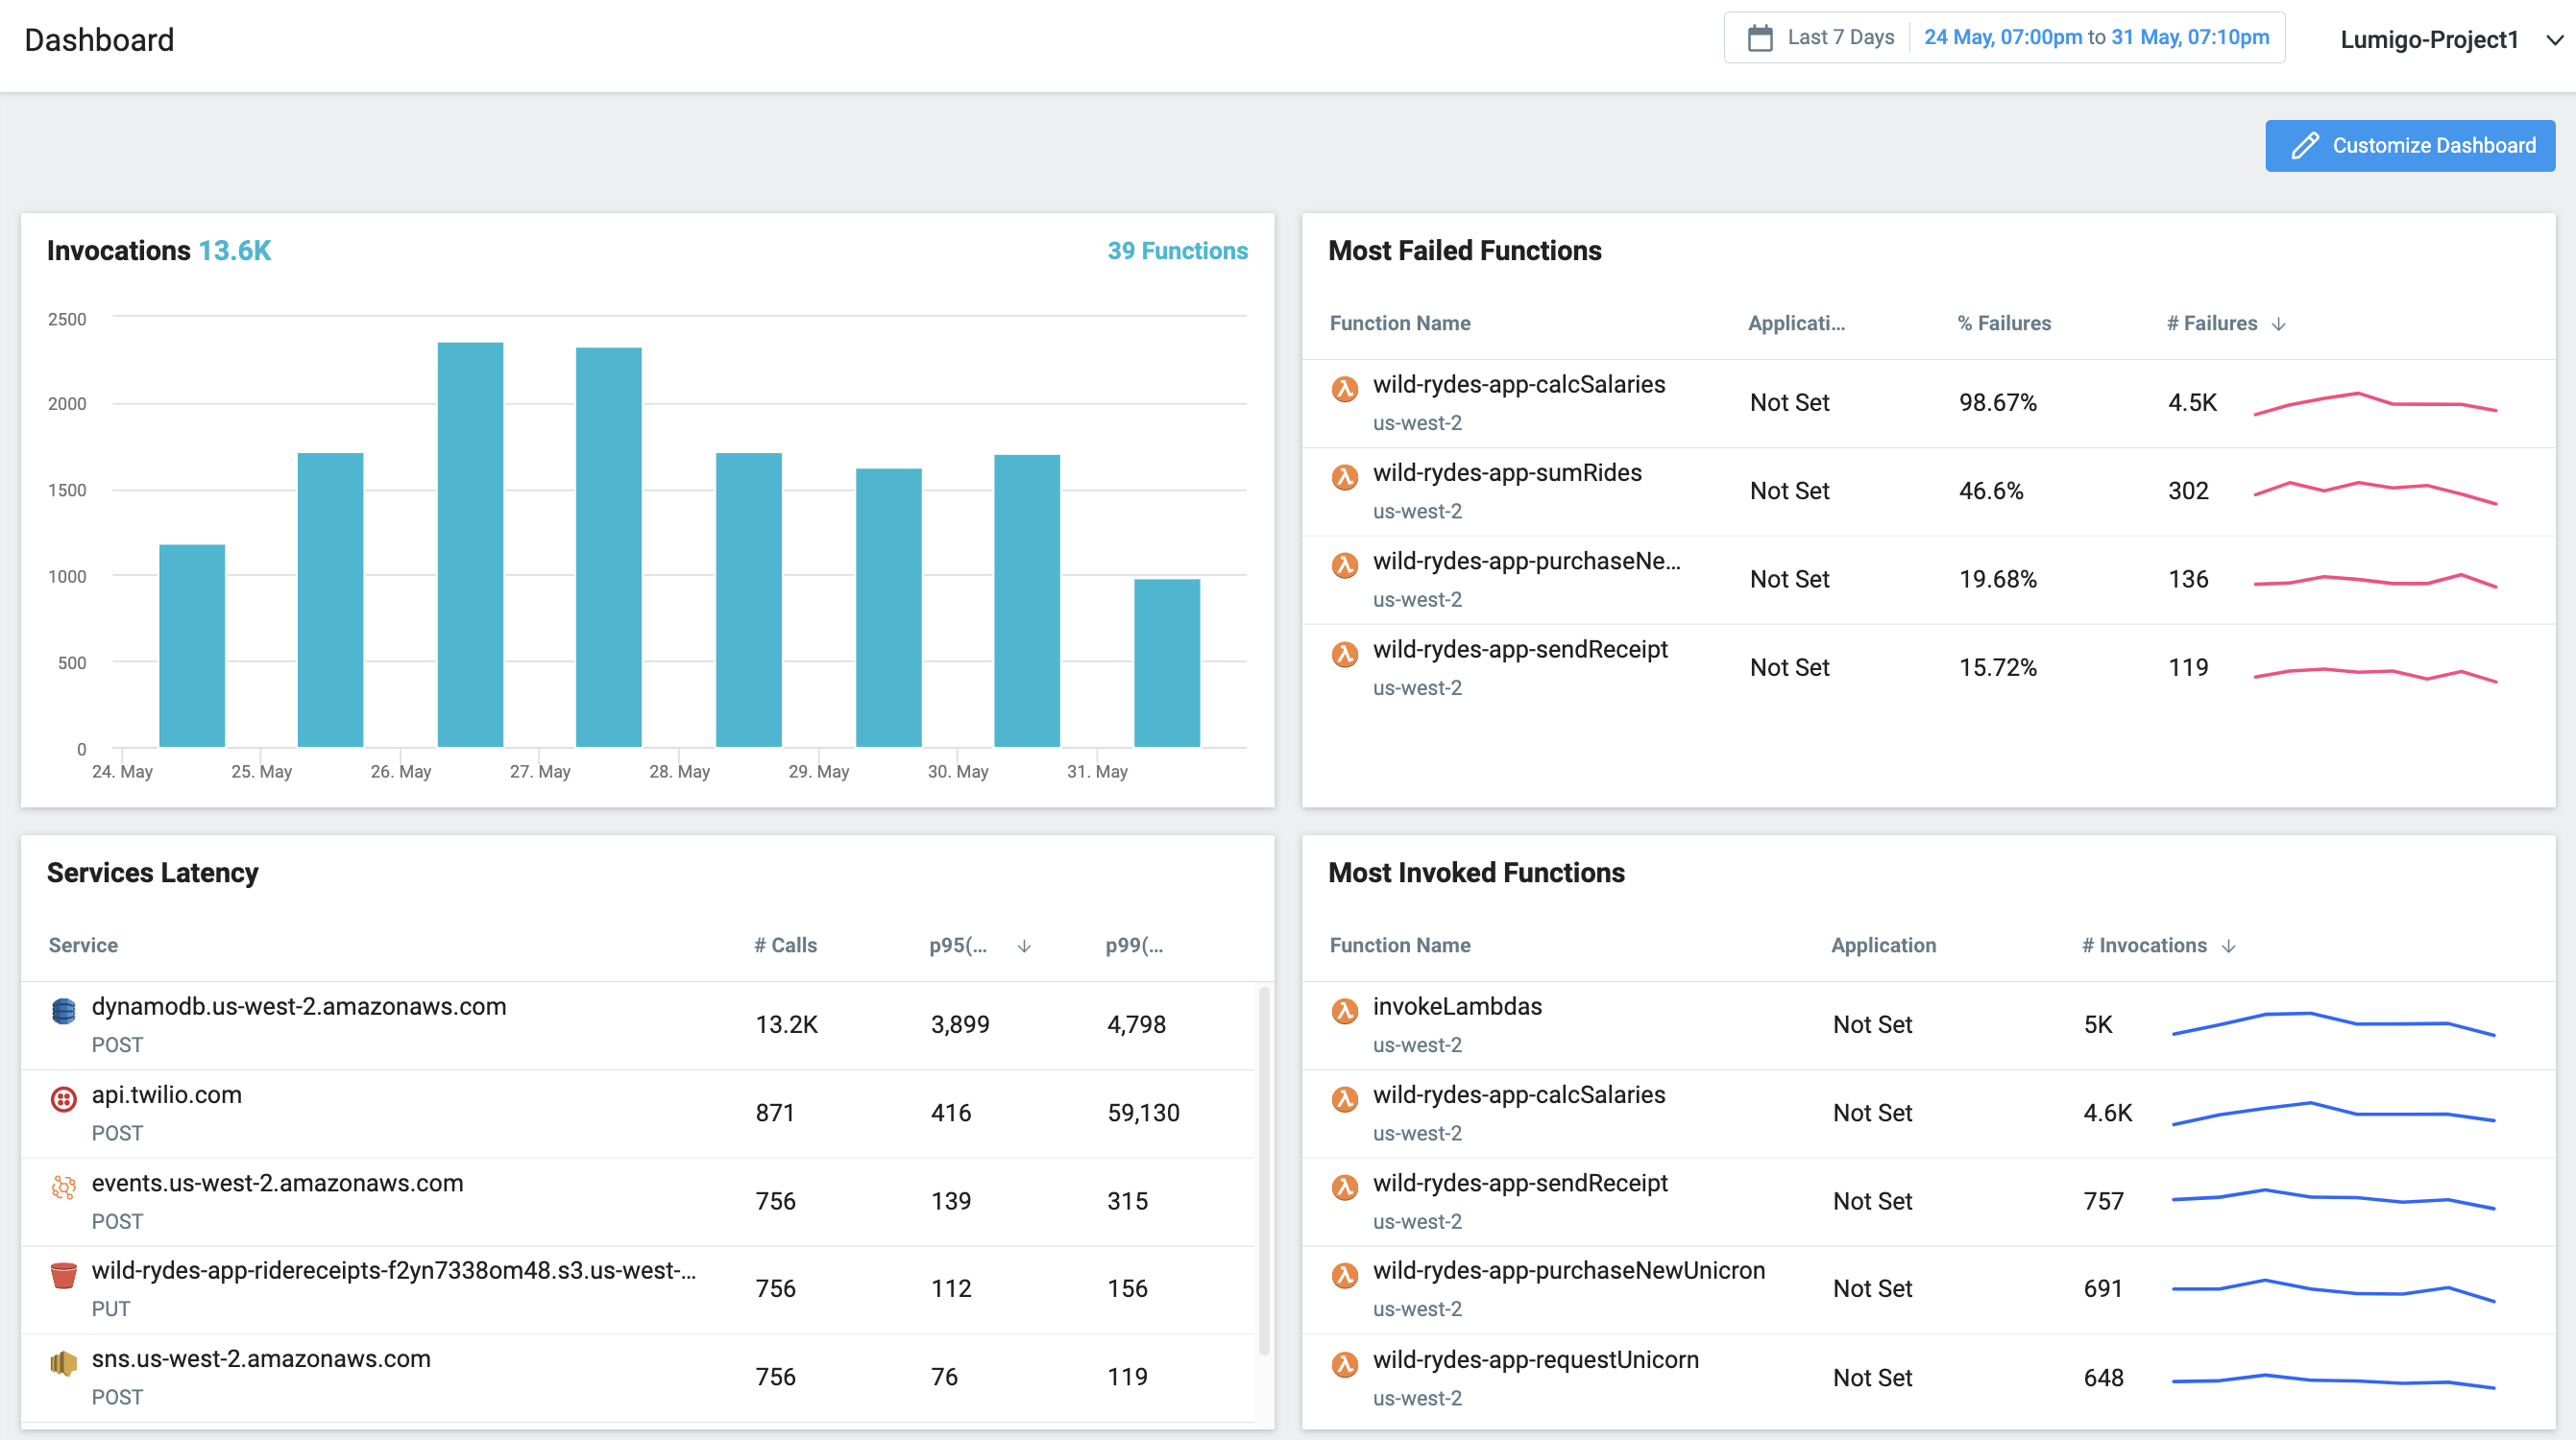Image resolution: width=2576 pixels, height=1440 pixels.
Task: Open the 39 Functions link
Action: [1177, 251]
